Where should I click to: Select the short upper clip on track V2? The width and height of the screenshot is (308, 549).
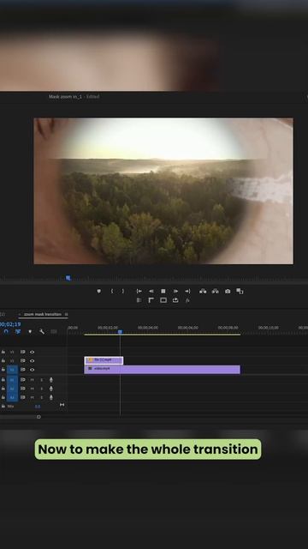104,360
